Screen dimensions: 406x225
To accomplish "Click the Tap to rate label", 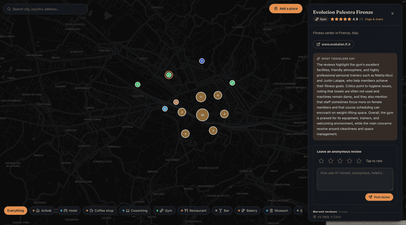I will click(x=374, y=161).
